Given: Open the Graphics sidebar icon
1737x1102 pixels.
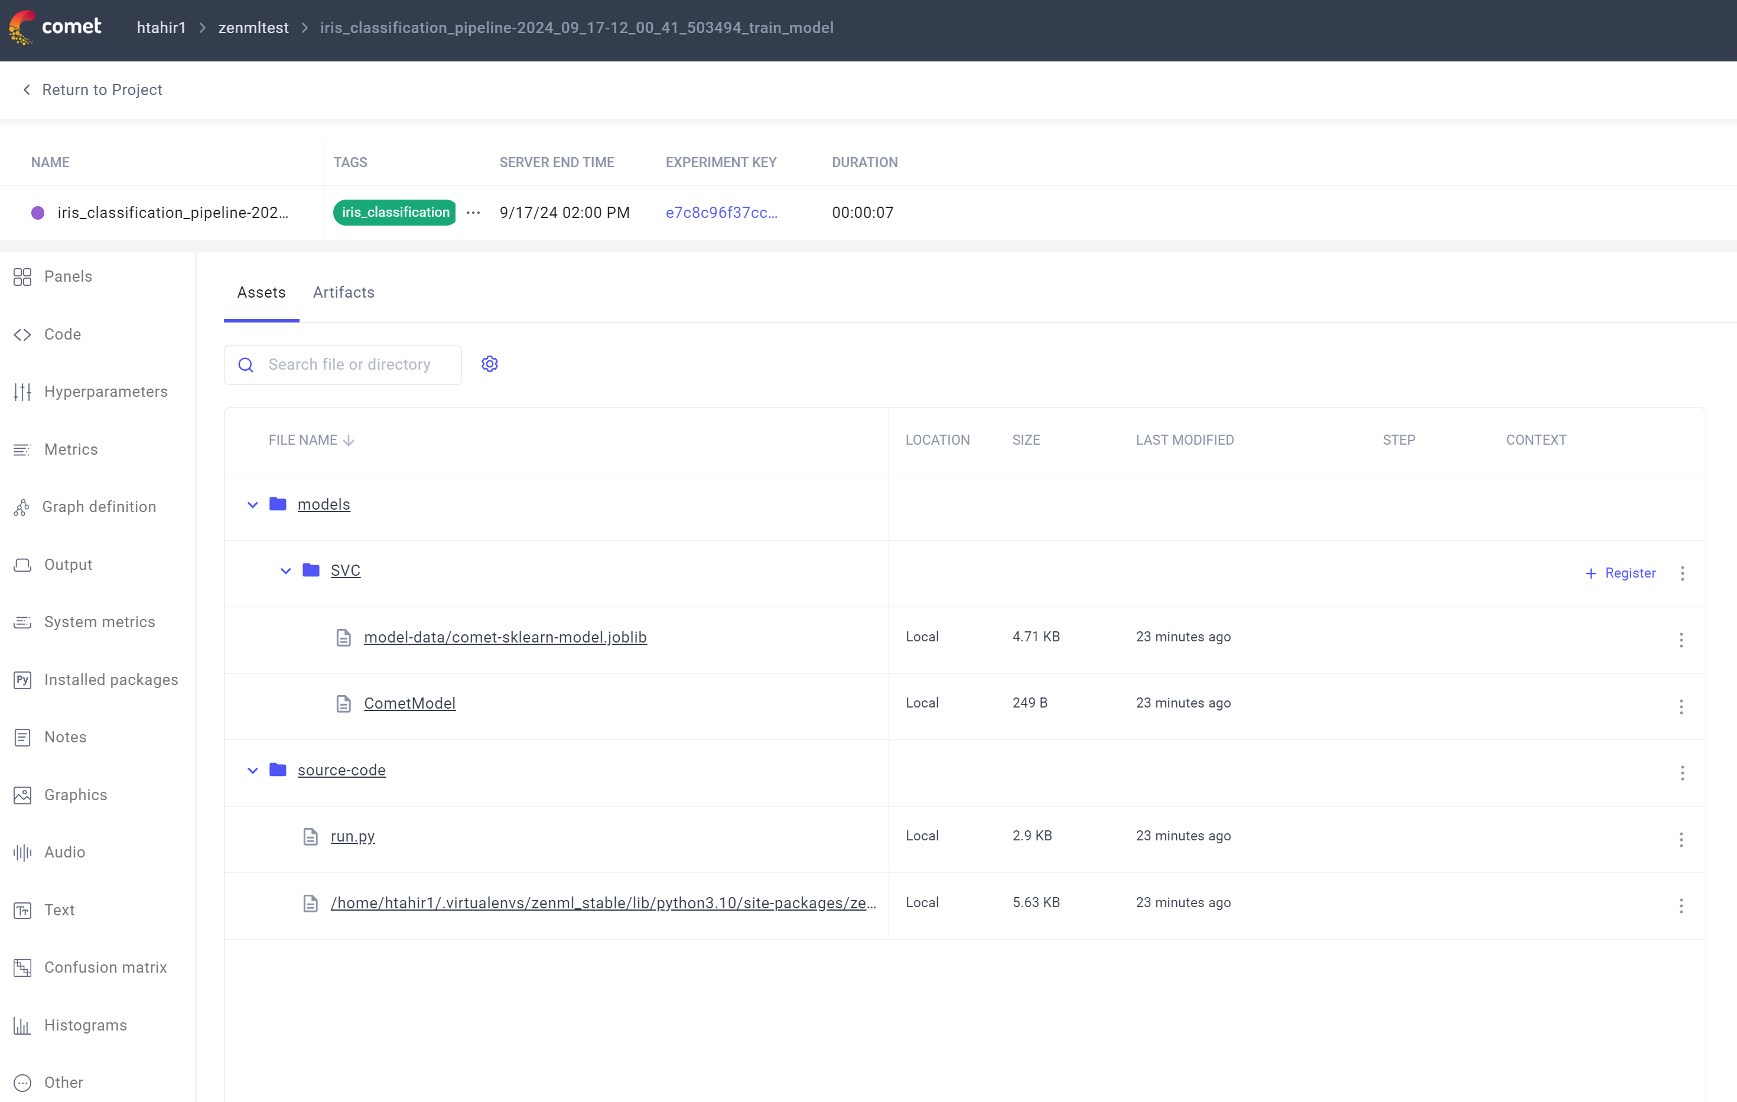Looking at the screenshot, I should (x=22, y=795).
